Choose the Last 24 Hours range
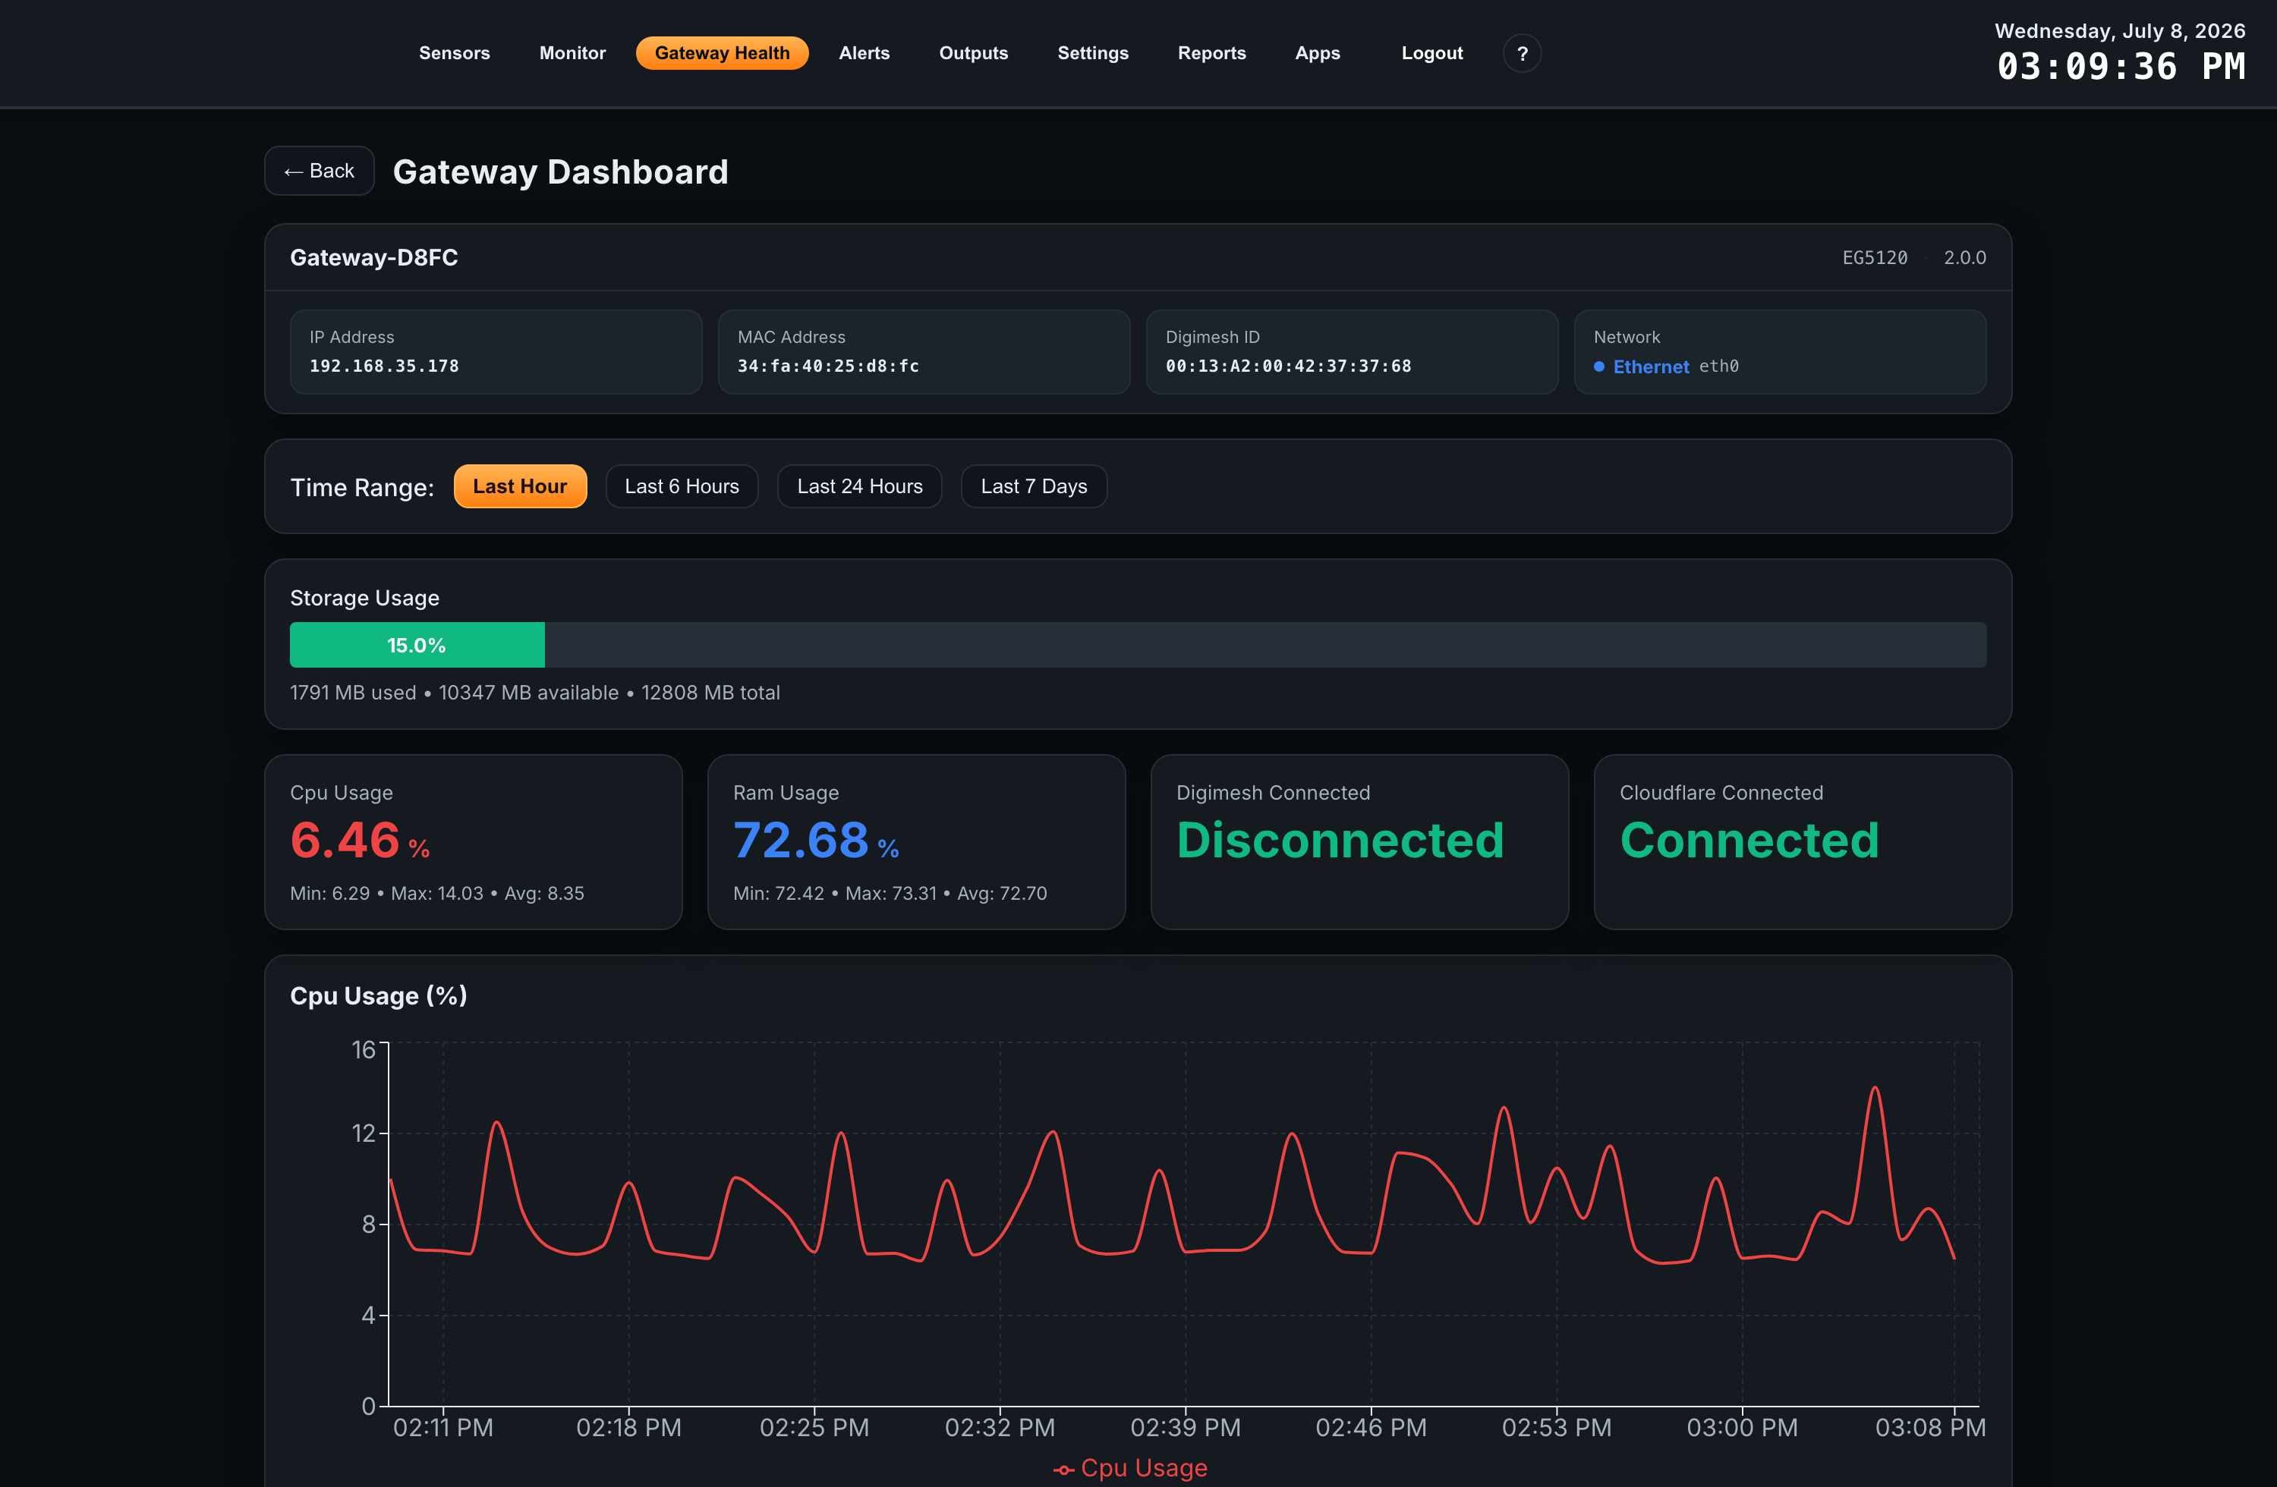Viewport: 2277px width, 1487px height. (859, 486)
